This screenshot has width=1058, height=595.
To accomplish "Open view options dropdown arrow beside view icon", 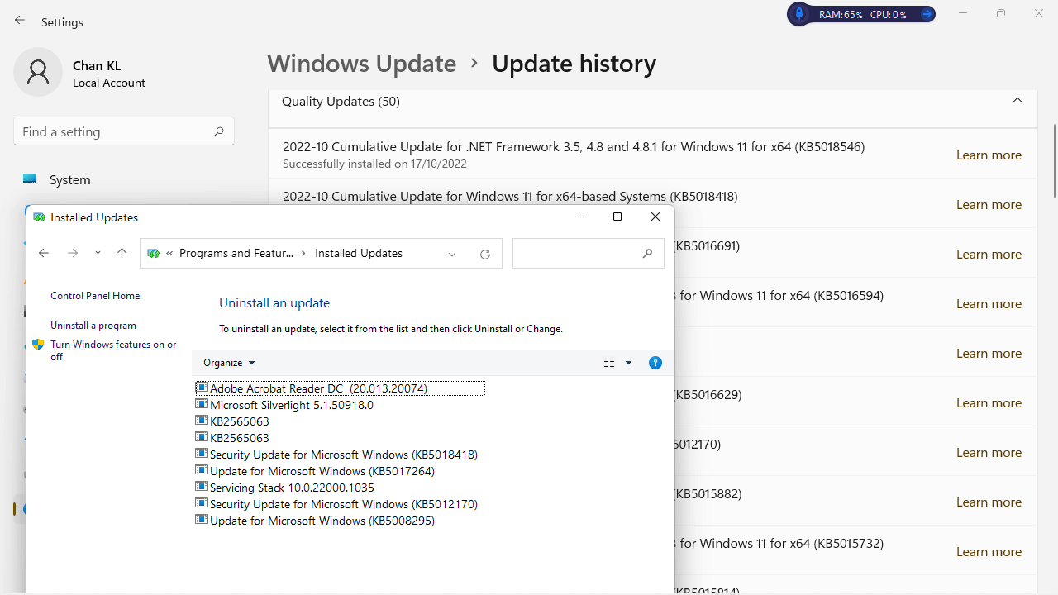I will (x=628, y=363).
